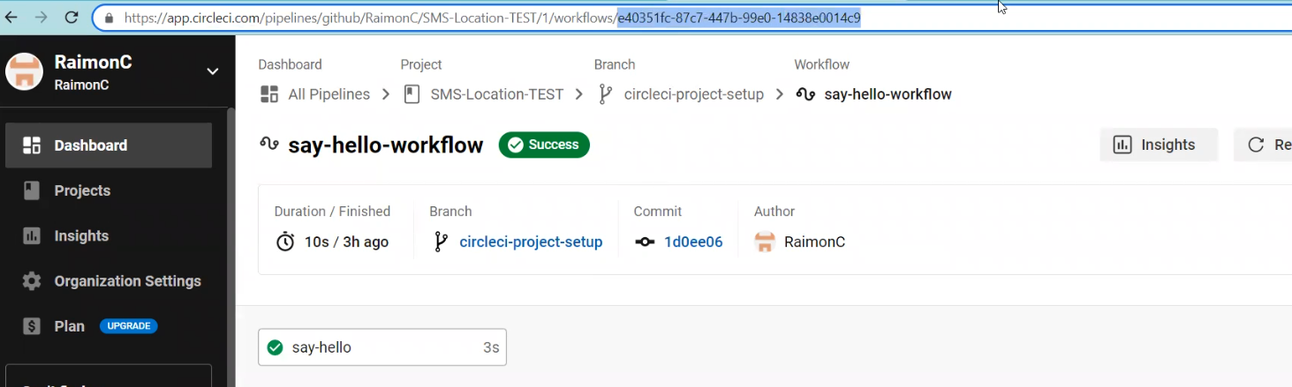Click the green check on the say-hello job
Viewport: 1292px width, 387px height.
coord(275,347)
